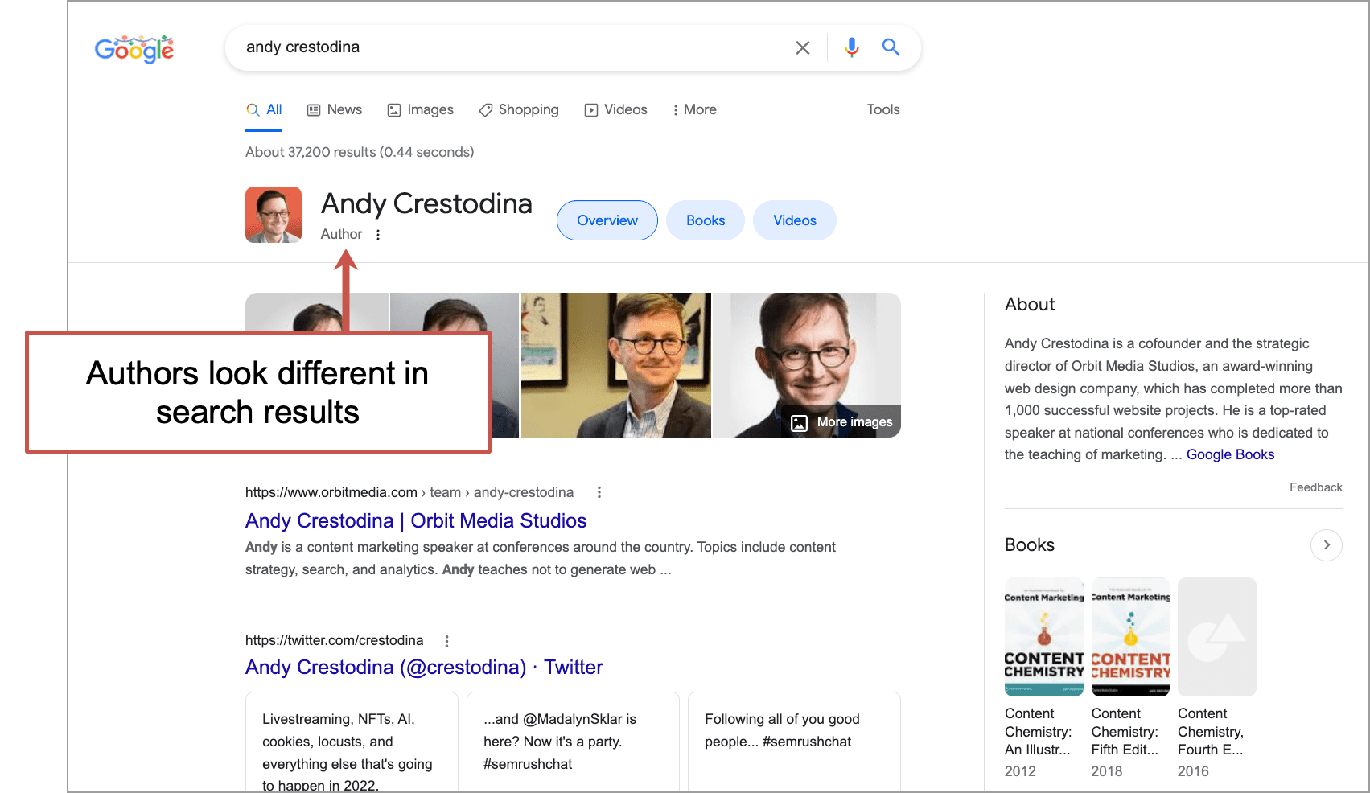This screenshot has height=793, width=1370.
Task: Submit search using magnifier icon
Action: [891, 47]
